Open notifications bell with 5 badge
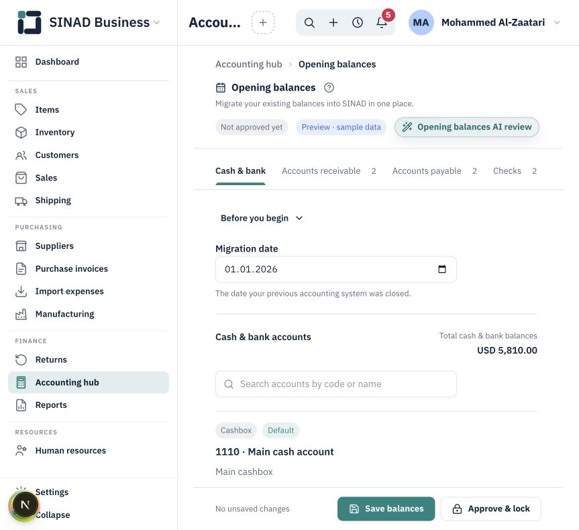Image resolution: width=579 pixels, height=530 pixels. tap(382, 22)
